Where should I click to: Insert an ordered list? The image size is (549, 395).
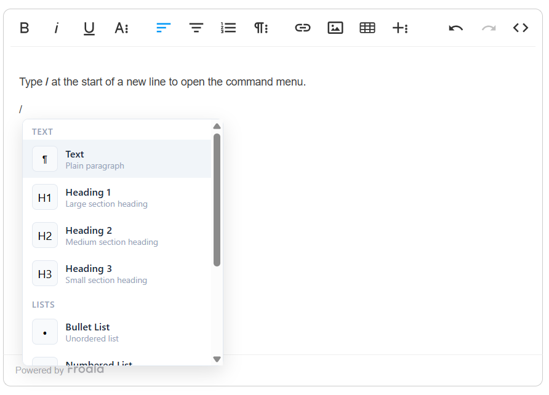[x=228, y=28]
